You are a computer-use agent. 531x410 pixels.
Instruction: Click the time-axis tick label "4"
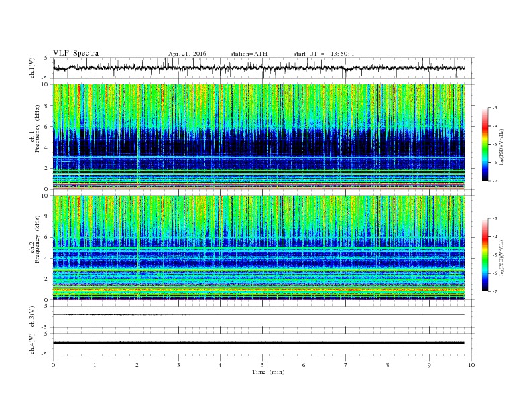(x=220, y=365)
